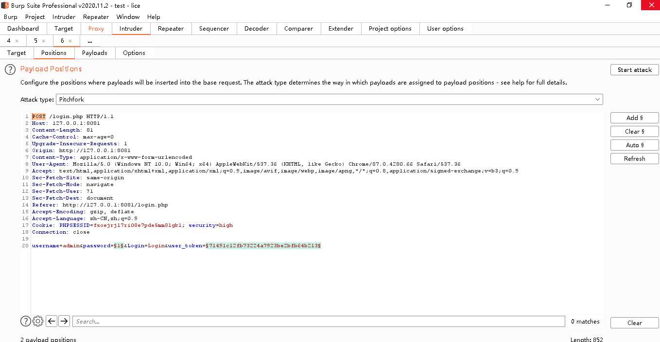Go to next search match arrow
Viewport: 660px width, 342px height.
pyautogui.click(x=64, y=321)
